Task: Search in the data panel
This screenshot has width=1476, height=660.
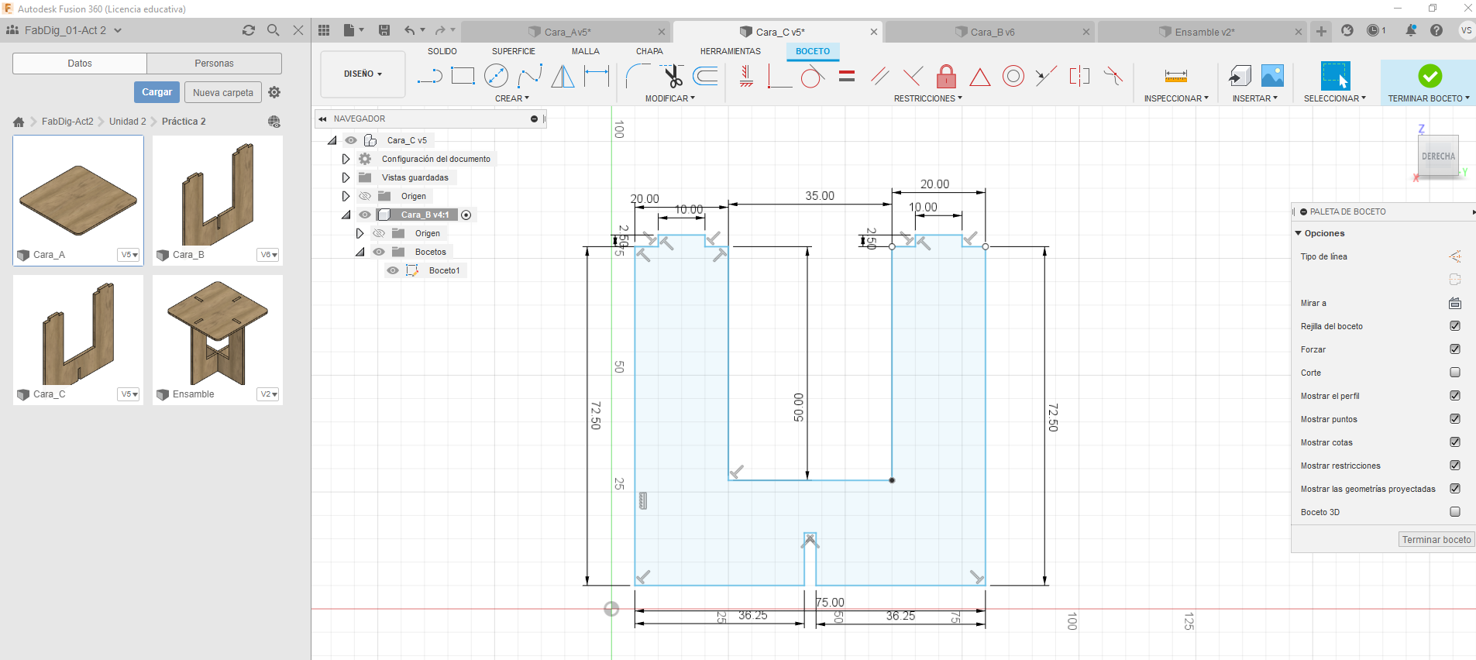Action: pos(273,30)
